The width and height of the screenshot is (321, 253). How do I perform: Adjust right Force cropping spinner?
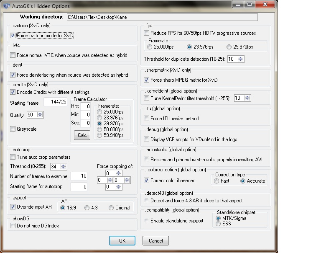[x=127, y=180]
